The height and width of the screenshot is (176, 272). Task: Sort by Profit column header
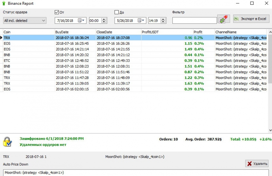pos(204,32)
